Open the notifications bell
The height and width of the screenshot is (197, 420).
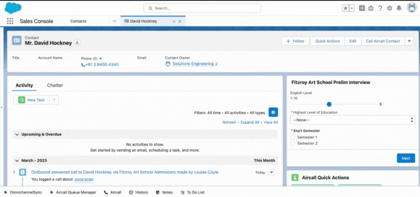(399, 8)
